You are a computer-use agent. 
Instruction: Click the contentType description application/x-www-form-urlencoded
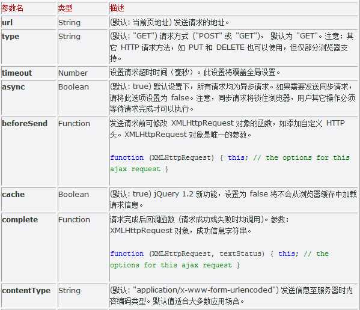pyautogui.click(x=231, y=296)
